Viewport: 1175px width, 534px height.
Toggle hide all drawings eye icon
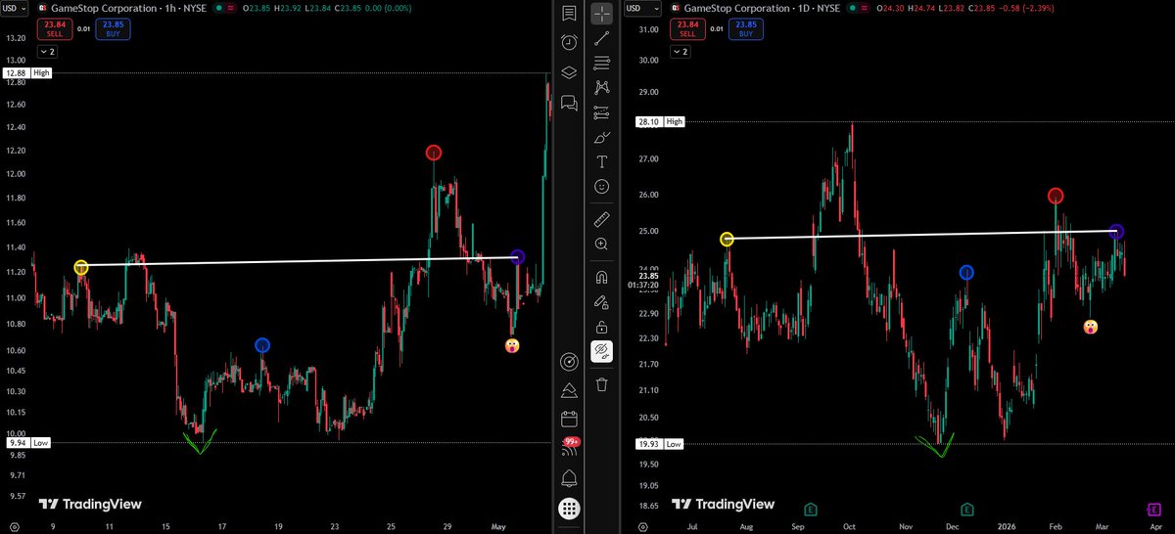[x=601, y=351]
